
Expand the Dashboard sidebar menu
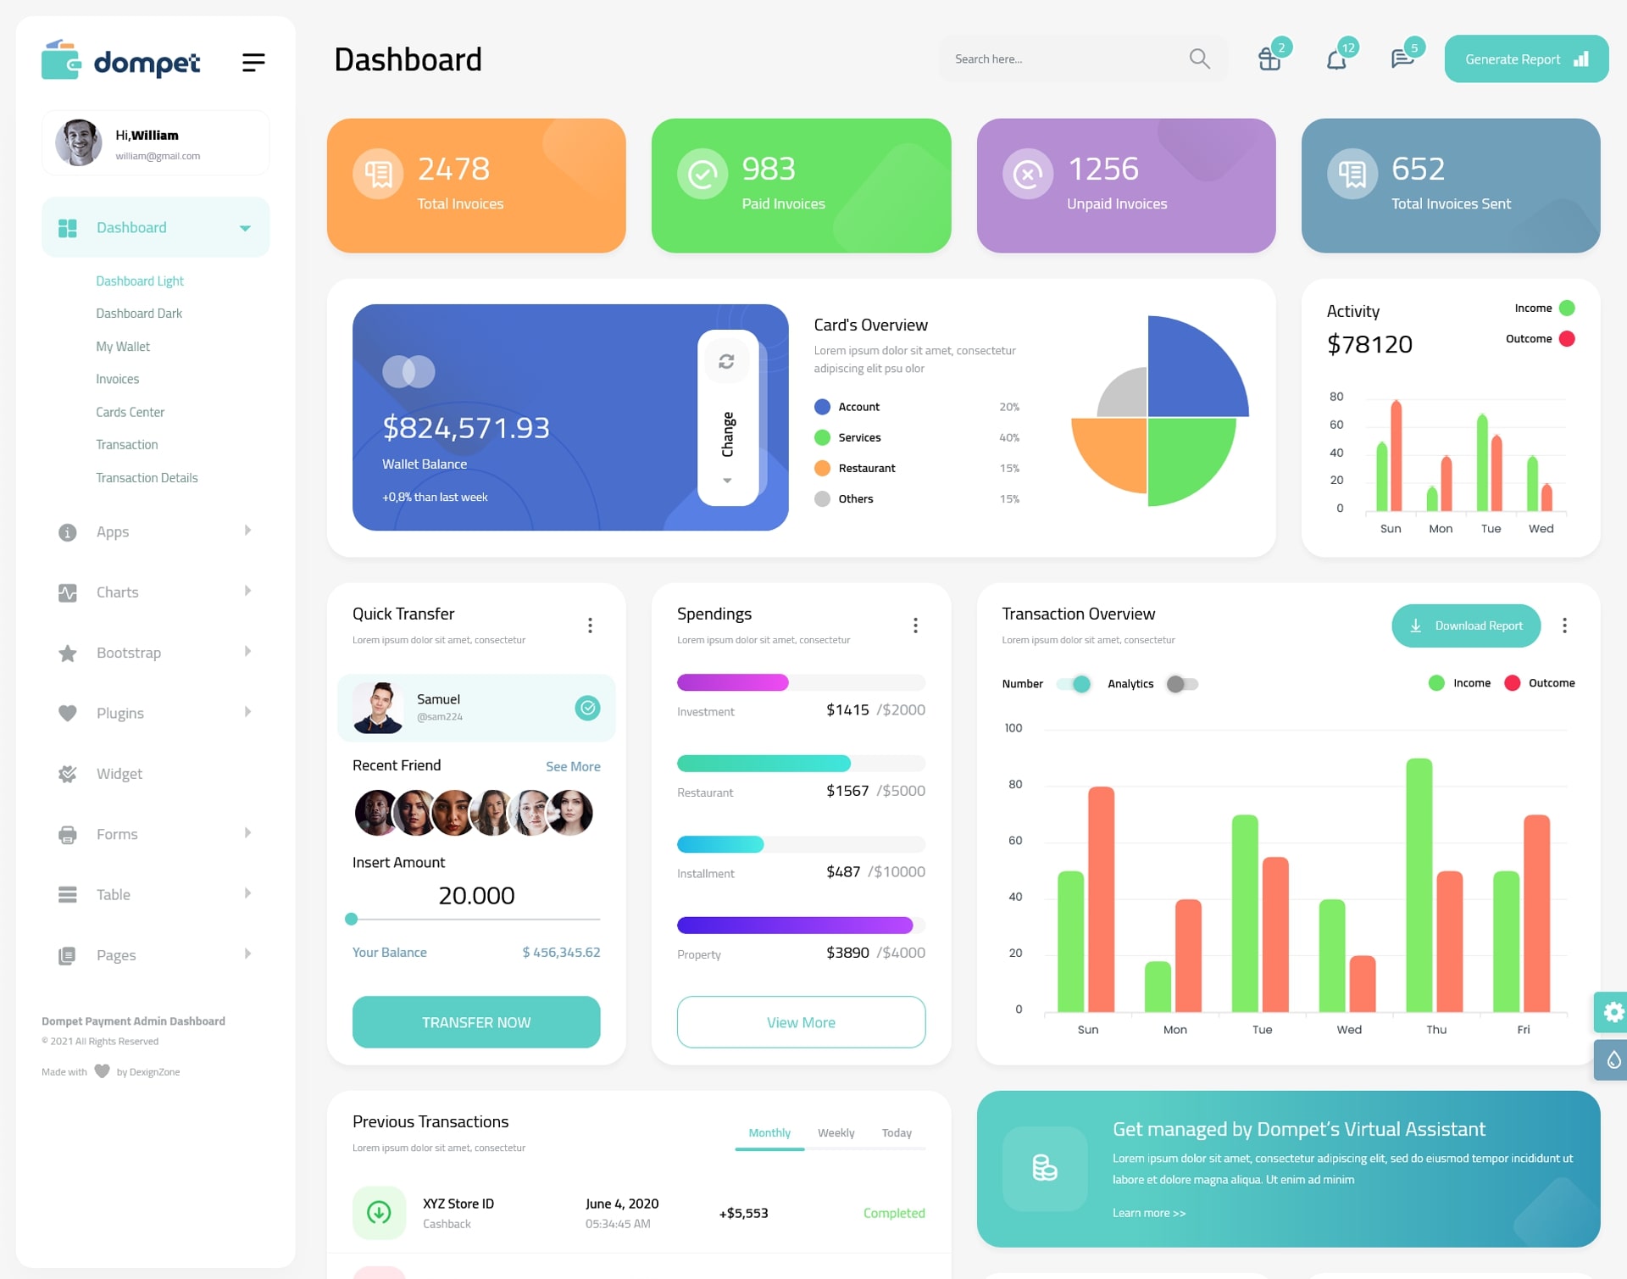click(x=244, y=227)
